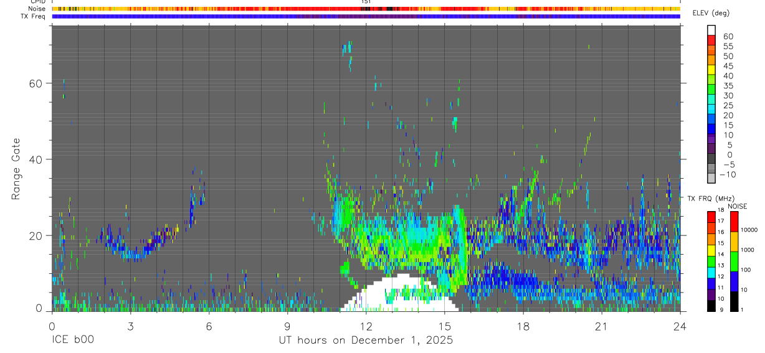This screenshot has height=353, width=765.
Task: Click the x-axis tick label "3"
Action: (130, 326)
